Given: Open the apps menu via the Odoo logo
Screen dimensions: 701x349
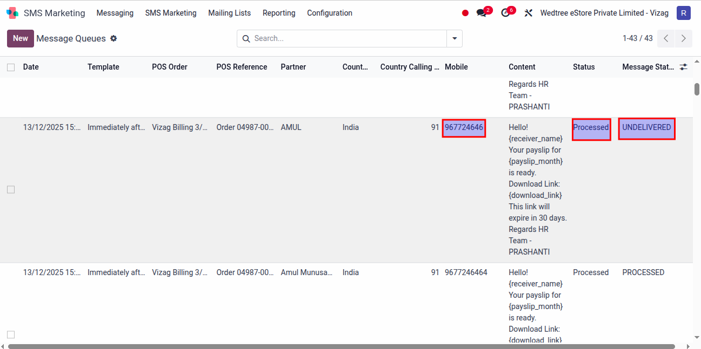Looking at the screenshot, I should click(12, 12).
